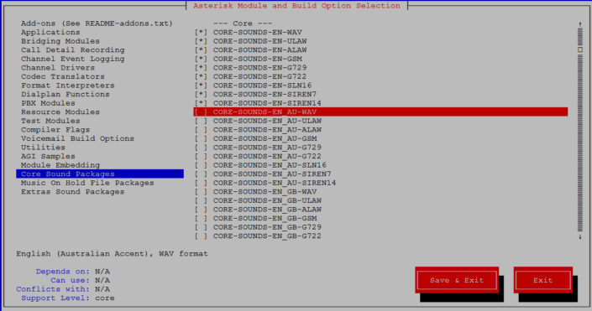Check CORE-SOUNDS-EN_AU-ULAW option
Viewport: 592px width, 311px height.
[201, 121]
